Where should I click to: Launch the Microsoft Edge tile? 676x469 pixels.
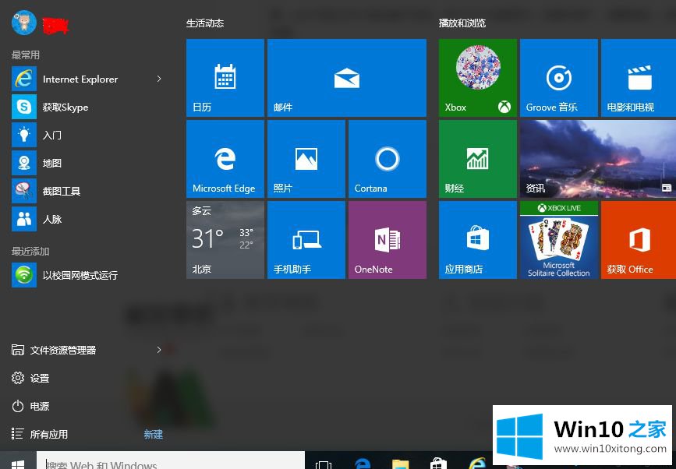pos(225,159)
